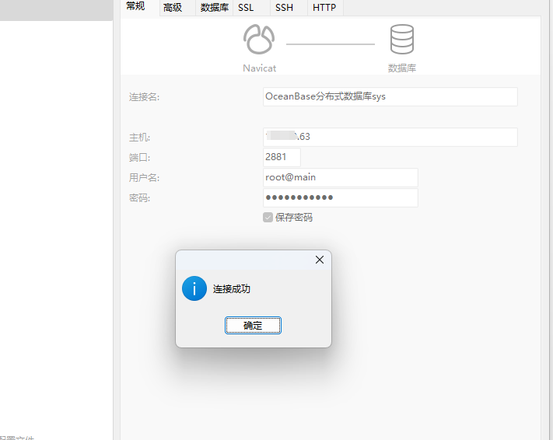Switch to the SSH tab
The height and width of the screenshot is (440, 553).
pyautogui.click(x=284, y=8)
